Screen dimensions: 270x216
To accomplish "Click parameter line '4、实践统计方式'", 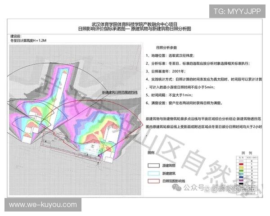I will pyautogui.click(x=204, y=79).
